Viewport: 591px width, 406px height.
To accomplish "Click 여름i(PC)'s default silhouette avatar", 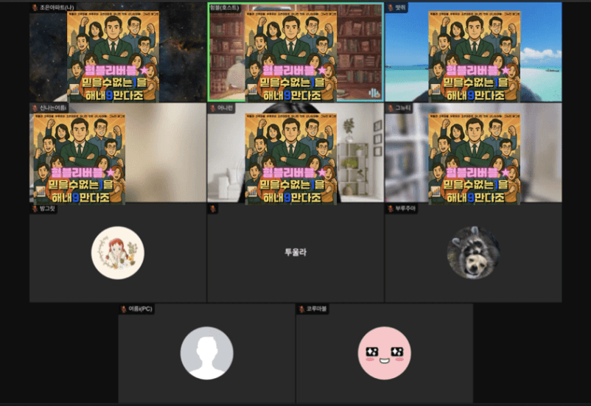I will pyautogui.click(x=207, y=353).
